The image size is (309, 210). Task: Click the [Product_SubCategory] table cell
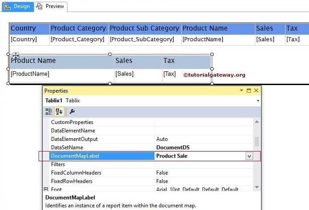[142, 39]
